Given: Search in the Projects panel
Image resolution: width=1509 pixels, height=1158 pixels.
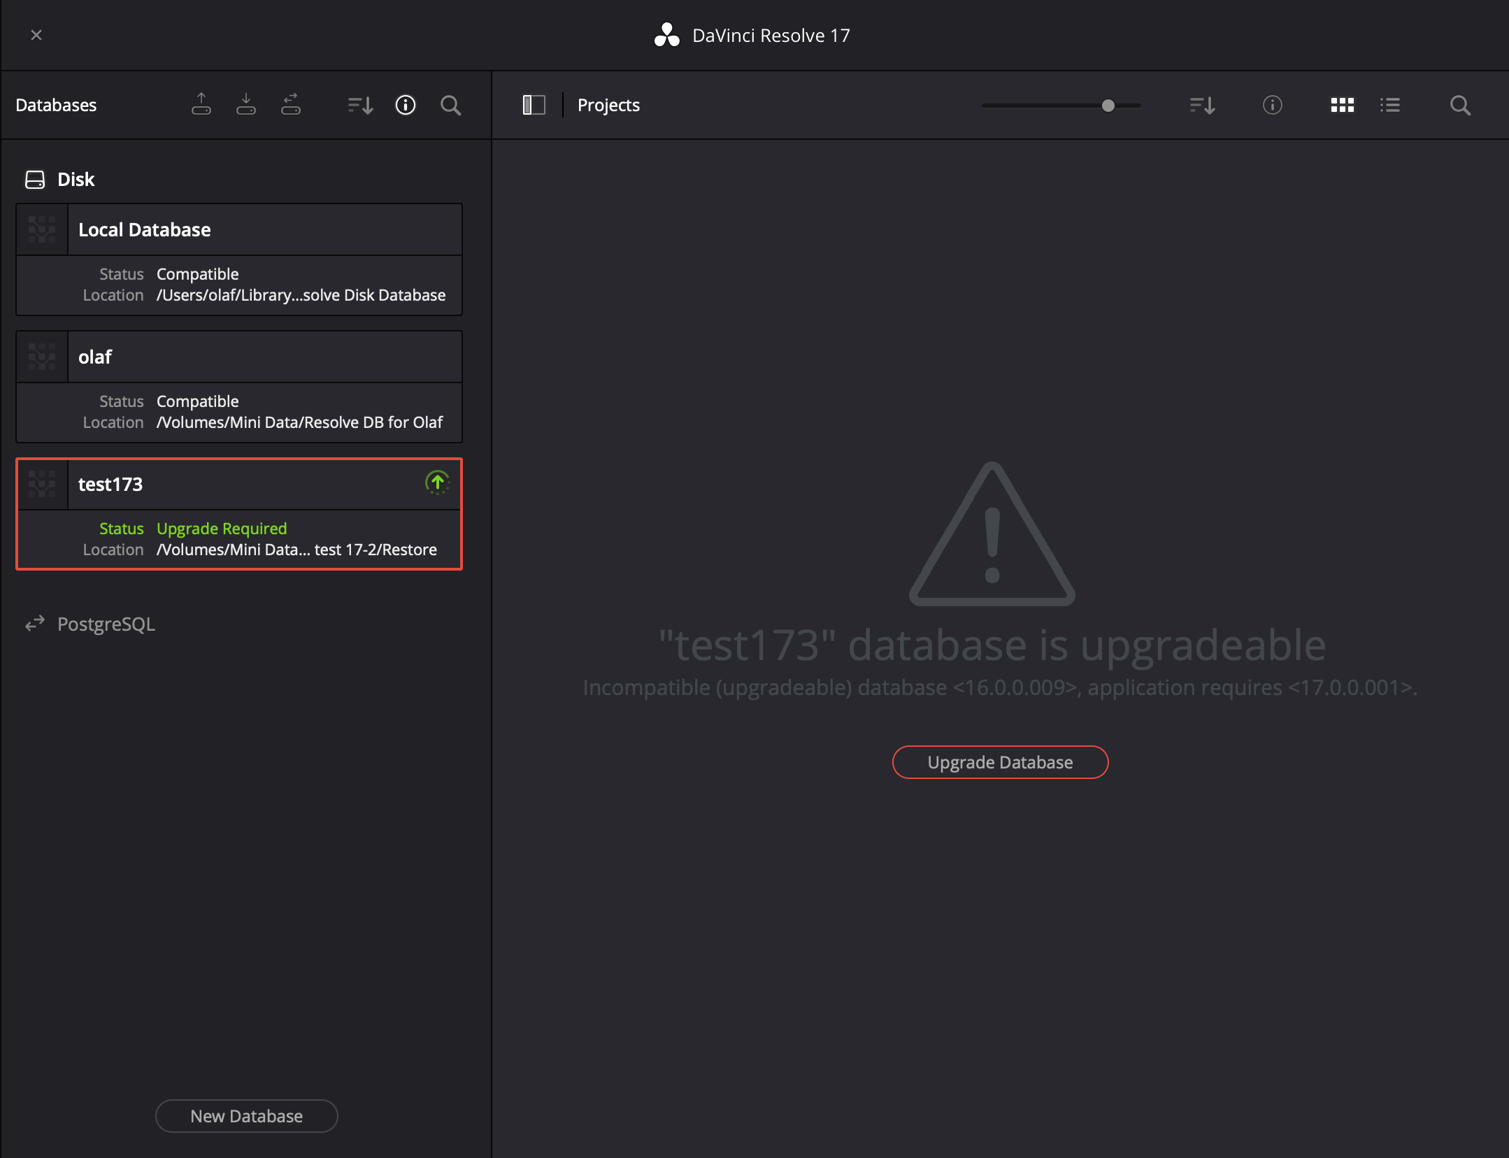Looking at the screenshot, I should pyautogui.click(x=1461, y=106).
